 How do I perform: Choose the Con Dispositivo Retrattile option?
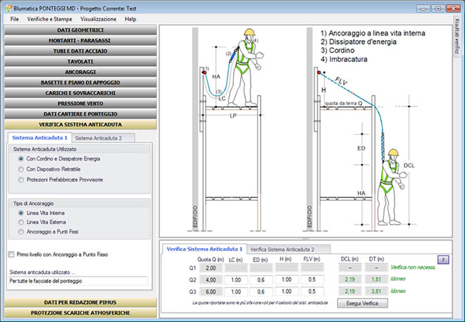point(23,170)
